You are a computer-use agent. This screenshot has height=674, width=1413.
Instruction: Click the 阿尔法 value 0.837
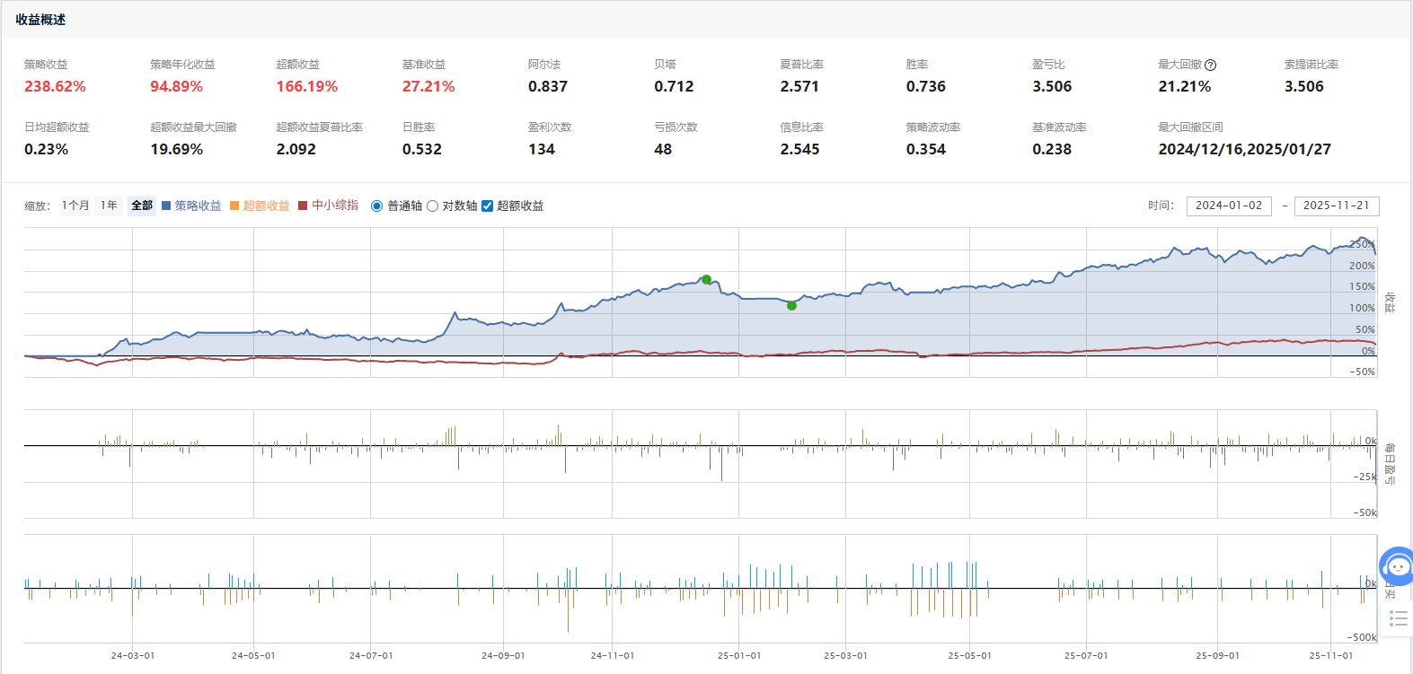pyautogui.click(x=548, y=86)
